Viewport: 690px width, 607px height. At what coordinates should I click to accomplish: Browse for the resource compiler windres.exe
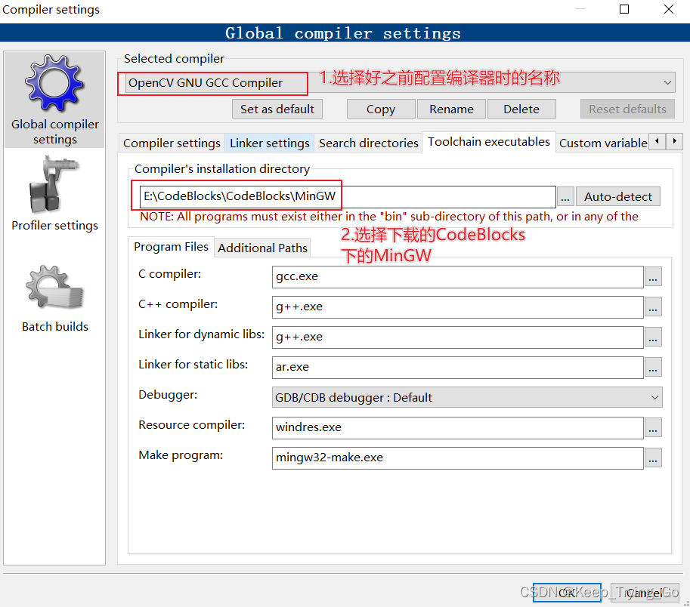tap(652, 428)
